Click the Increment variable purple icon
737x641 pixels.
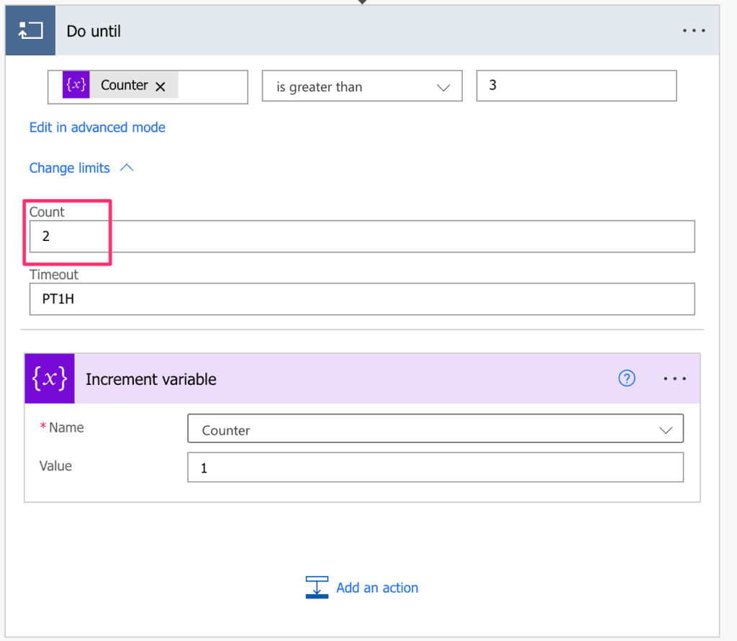(x=50, y=378)
